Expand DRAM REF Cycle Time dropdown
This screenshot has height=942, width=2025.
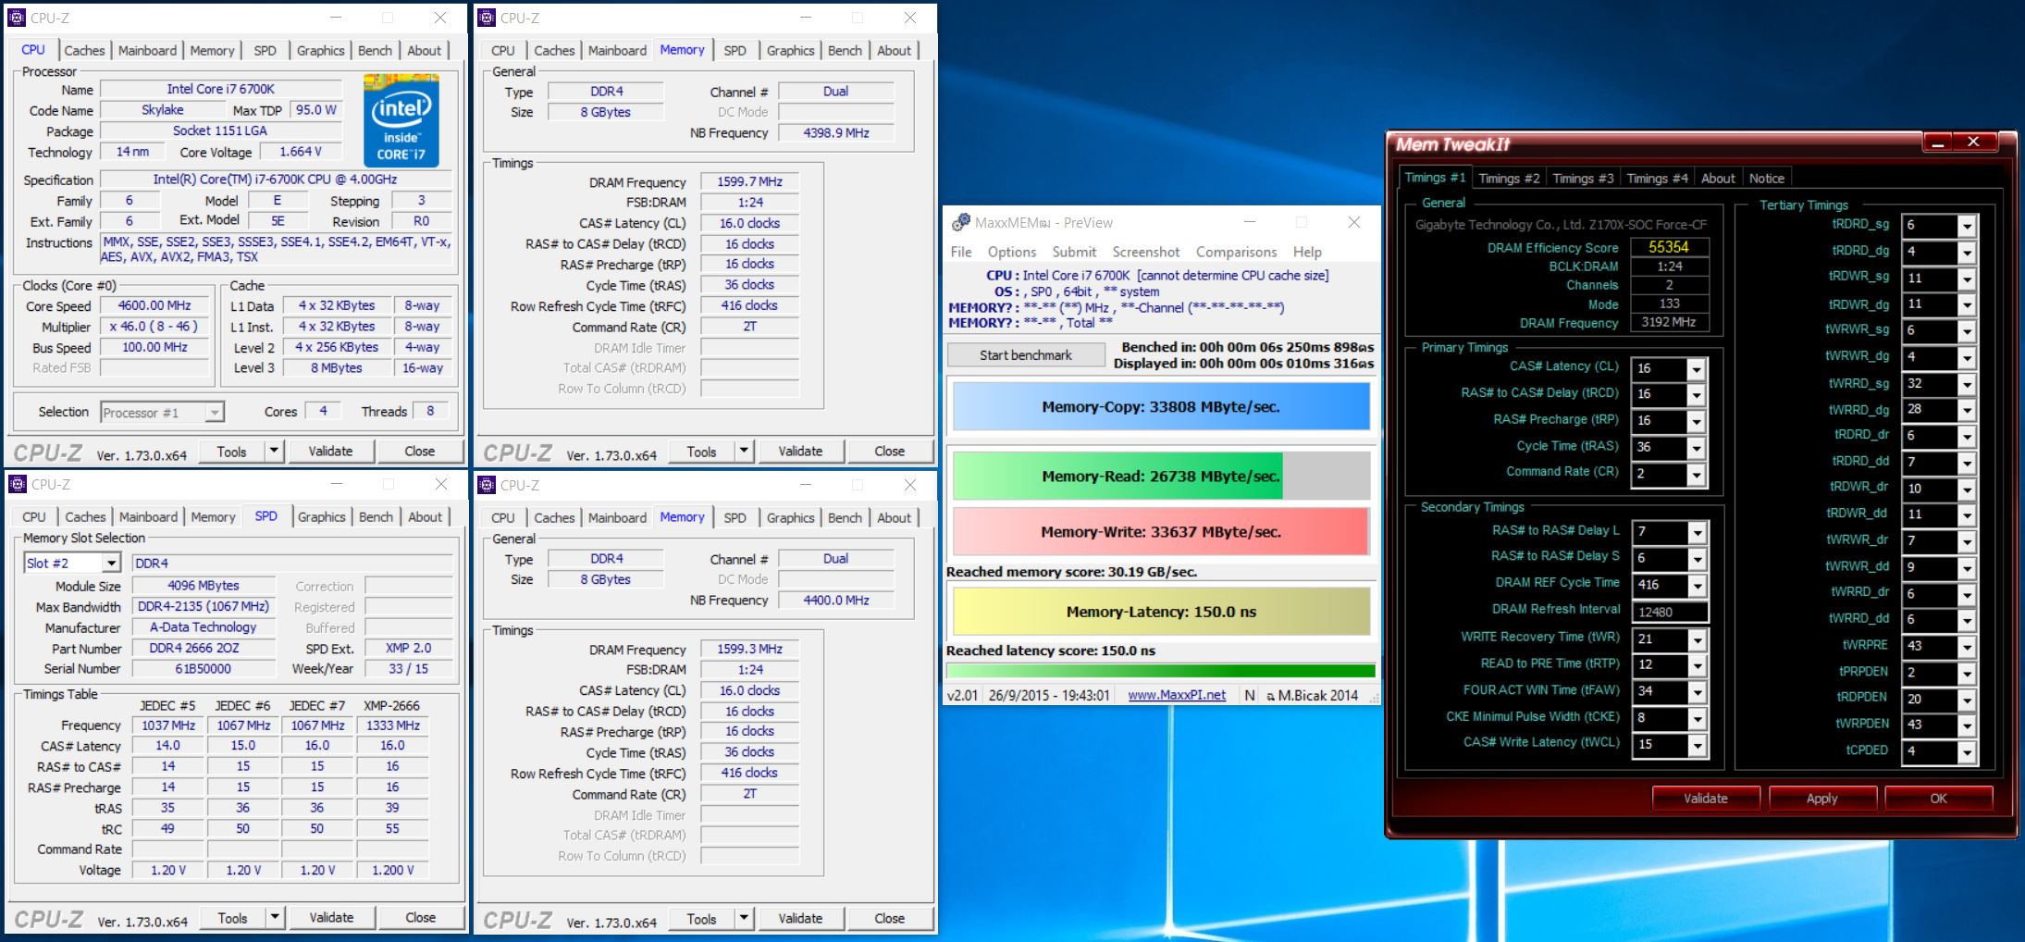[x=1696, y=585]
